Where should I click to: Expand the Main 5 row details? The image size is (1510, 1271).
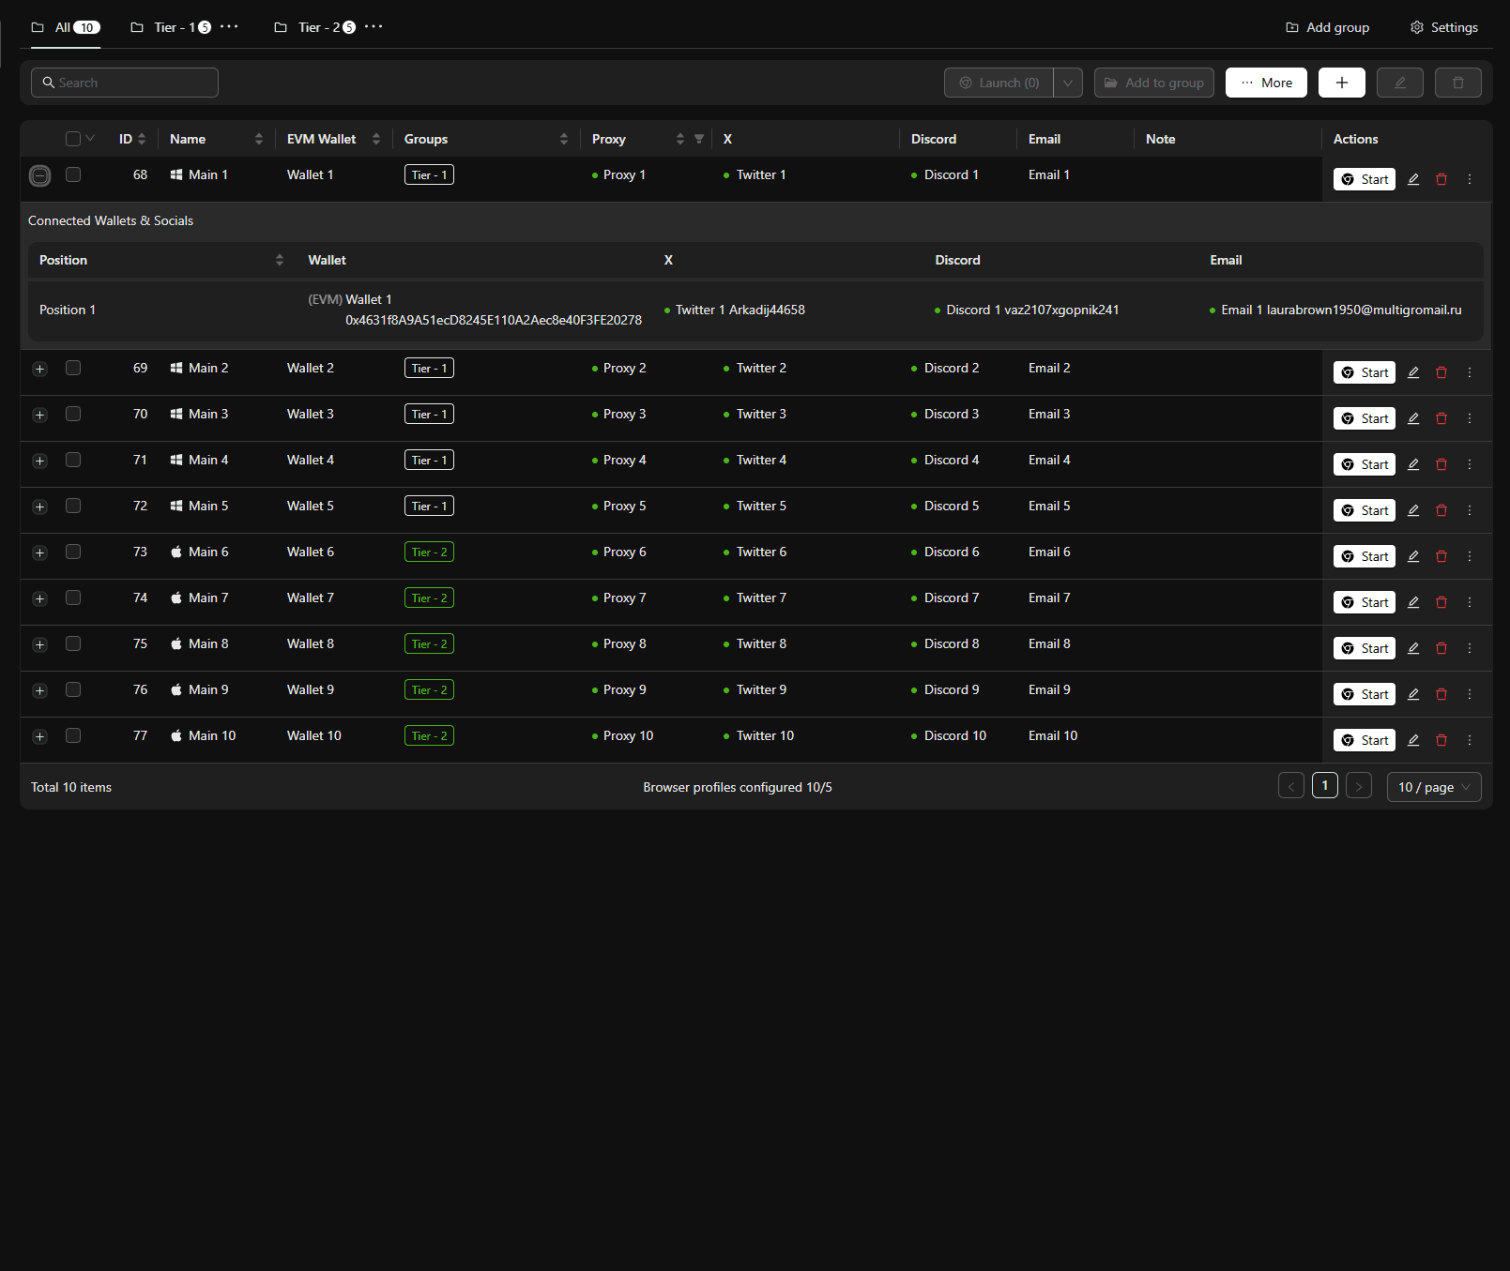(39, 507)
